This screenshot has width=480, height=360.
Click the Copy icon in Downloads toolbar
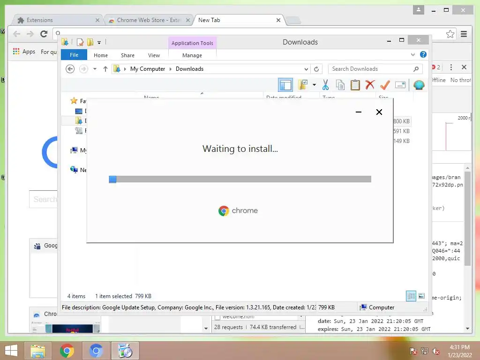[340, 85]
